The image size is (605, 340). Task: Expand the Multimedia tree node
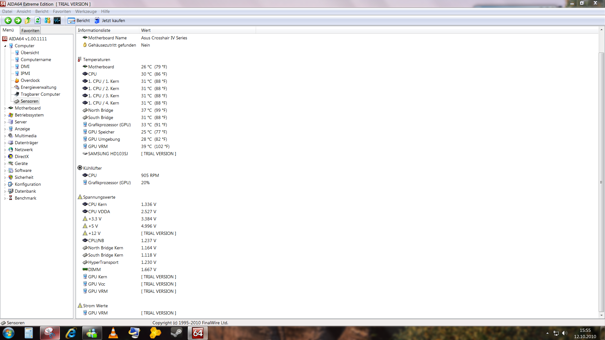[5, 136]
